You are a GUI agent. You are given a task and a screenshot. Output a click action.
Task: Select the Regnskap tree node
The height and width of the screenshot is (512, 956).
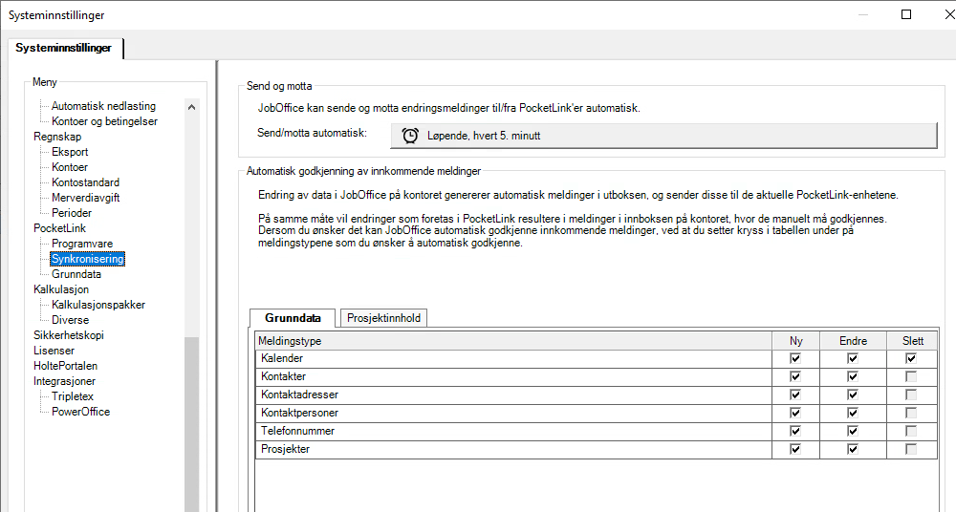[x=57, y=137]
